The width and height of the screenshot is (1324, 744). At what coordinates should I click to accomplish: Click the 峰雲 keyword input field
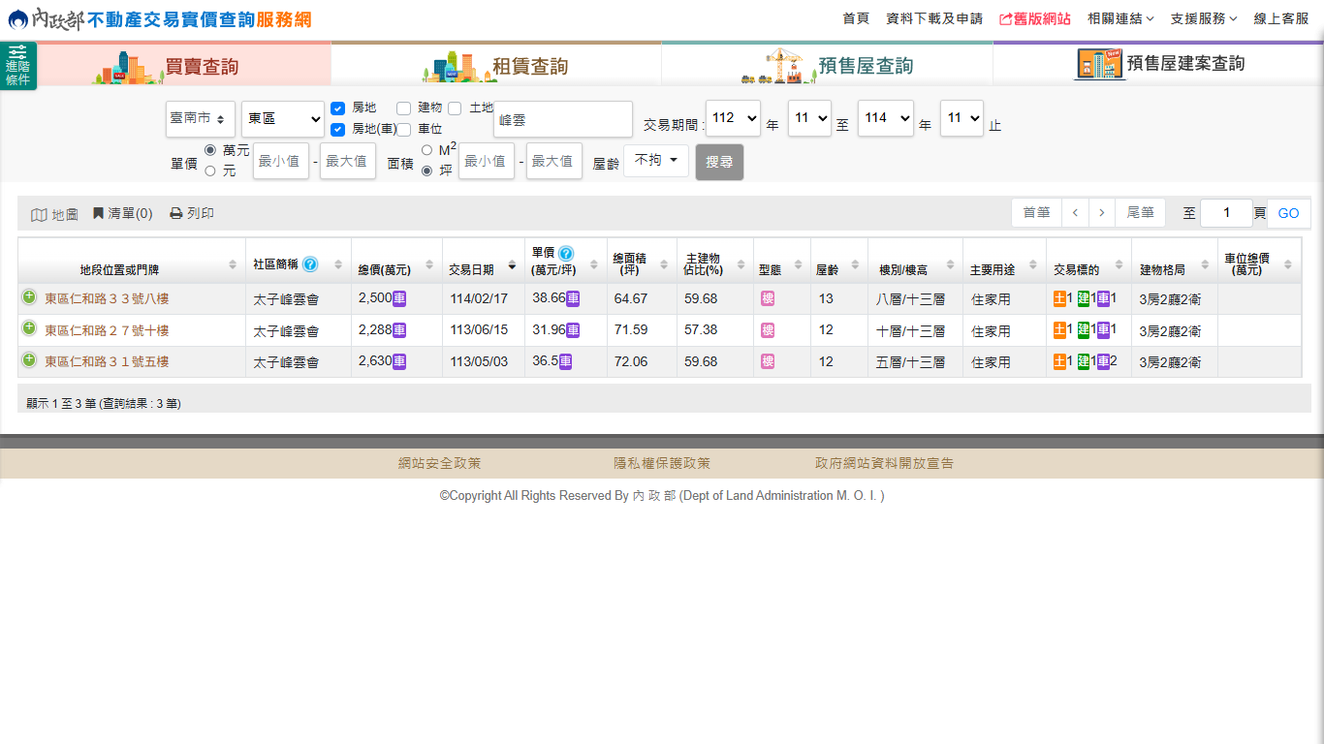[x=563, y=119]
